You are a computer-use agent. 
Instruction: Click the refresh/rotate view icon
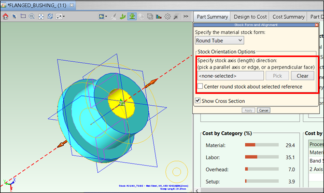tap(50, 16)
